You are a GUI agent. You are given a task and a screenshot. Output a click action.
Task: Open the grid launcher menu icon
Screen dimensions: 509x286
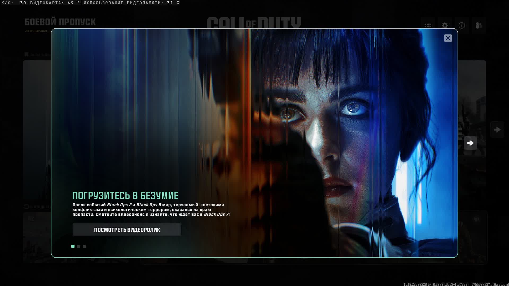pyautogui.click(x=428, y=25)
